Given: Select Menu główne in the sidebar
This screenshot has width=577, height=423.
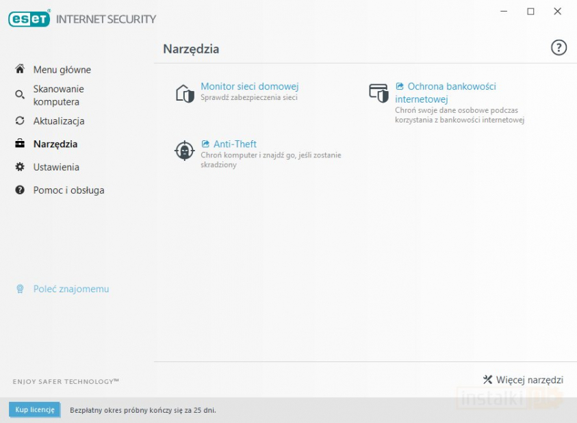Looking at the screenshot, I should point(62,70).
